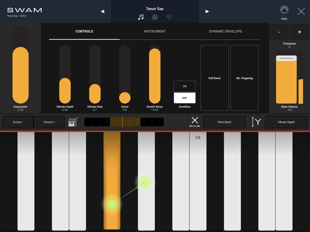Click the SWAM logo

pyautogui.click(x=24, y=10)
